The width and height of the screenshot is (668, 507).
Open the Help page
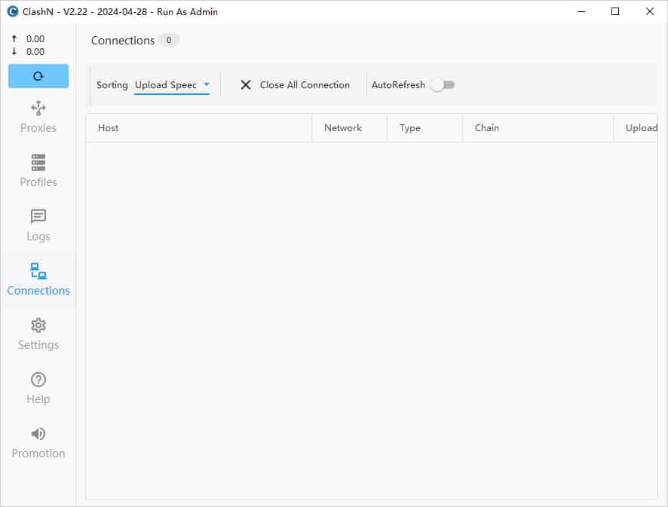pos(38,388)
